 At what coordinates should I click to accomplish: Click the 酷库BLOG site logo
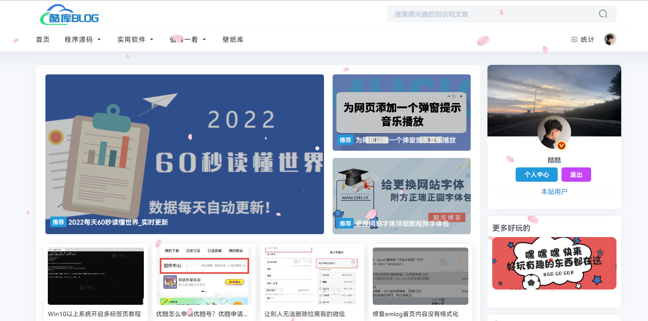coord(70,15)
